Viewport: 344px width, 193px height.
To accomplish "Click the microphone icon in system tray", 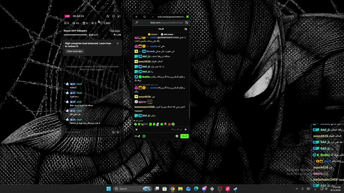I will coord(303,189).
